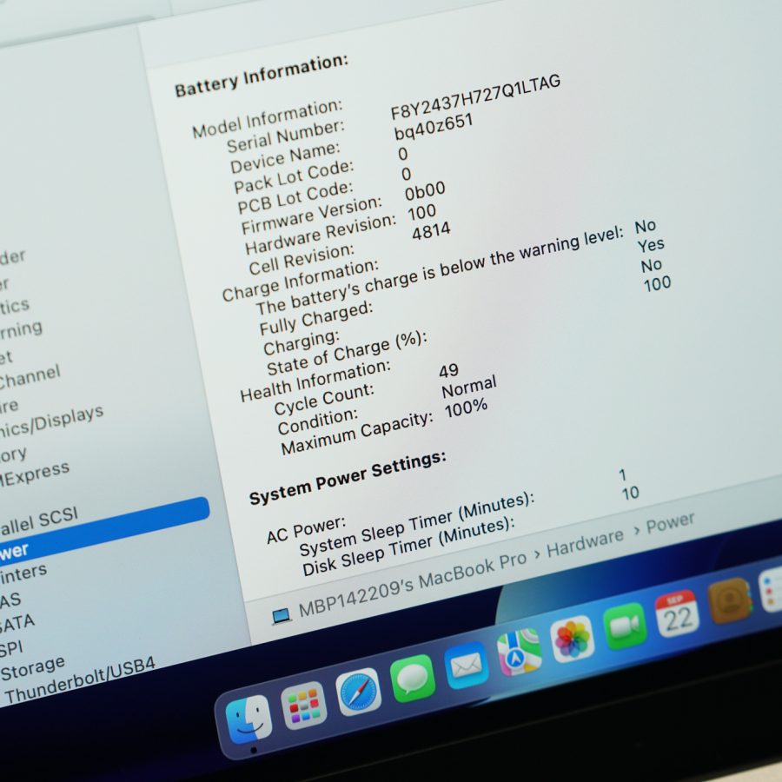
Task: Select Printers in the sidebar list
Action: [x=23, y=573]
